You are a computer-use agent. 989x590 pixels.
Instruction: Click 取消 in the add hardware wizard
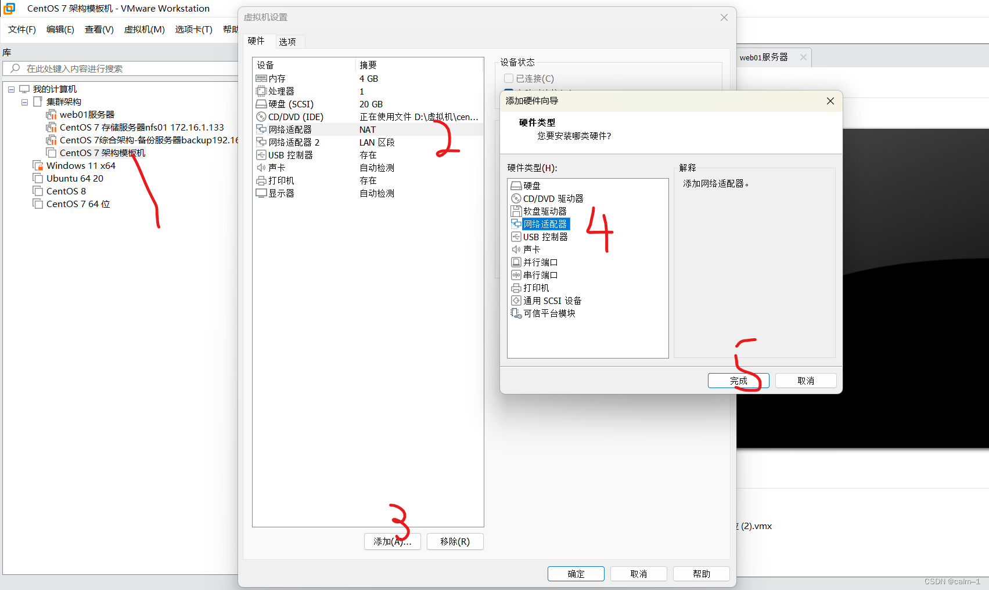click(x=806, y=381)
